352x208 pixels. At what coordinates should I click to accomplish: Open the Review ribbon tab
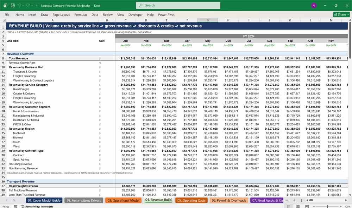click(108, 14)
